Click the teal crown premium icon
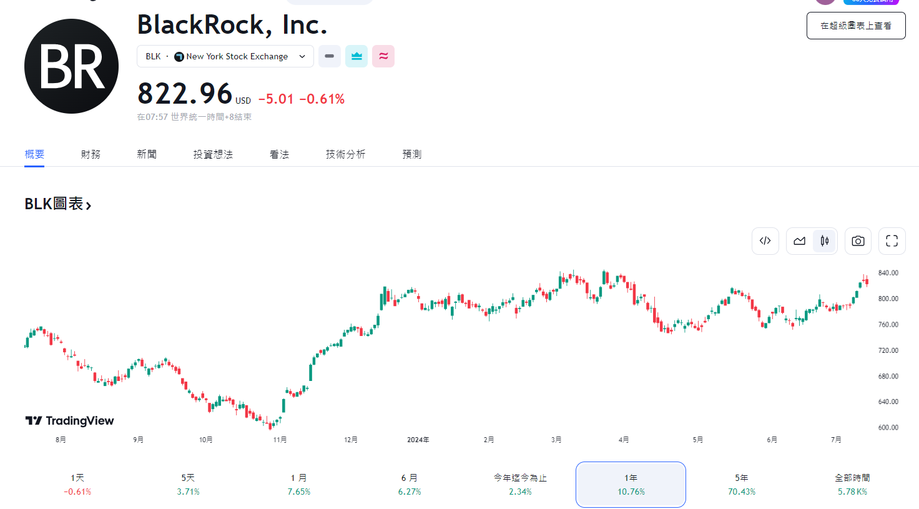The image size is (919, 509). 356,56
